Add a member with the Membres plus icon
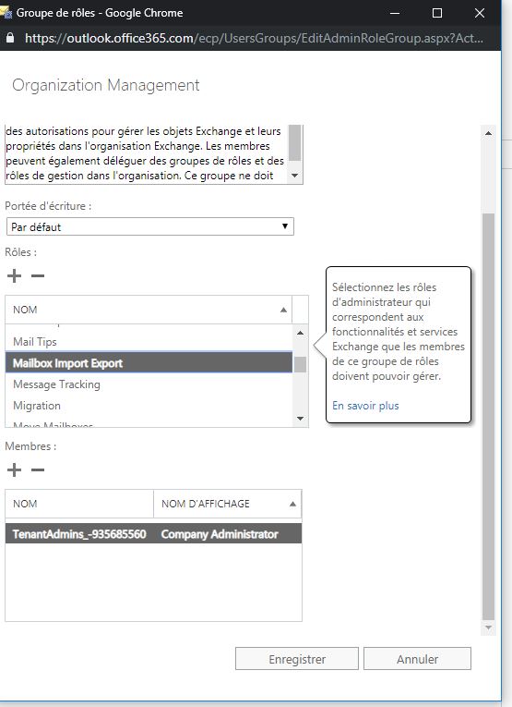 (15, 469)
